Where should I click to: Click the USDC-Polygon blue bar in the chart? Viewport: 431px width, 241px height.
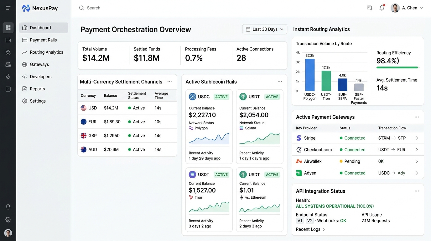(310, 75)
